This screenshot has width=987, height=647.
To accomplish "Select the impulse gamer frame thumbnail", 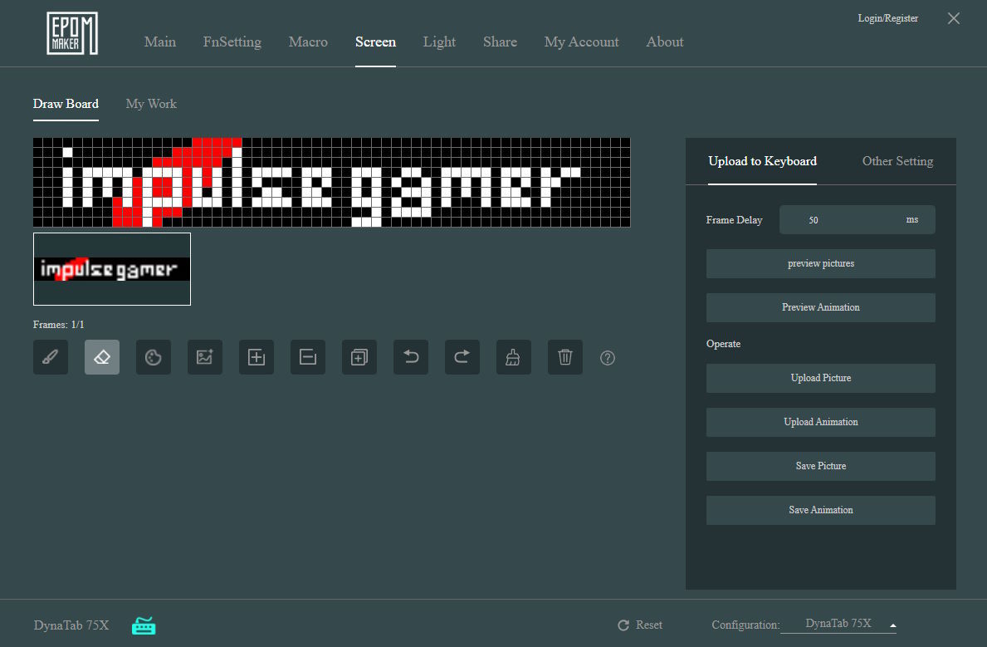I will tap(112, 269).
